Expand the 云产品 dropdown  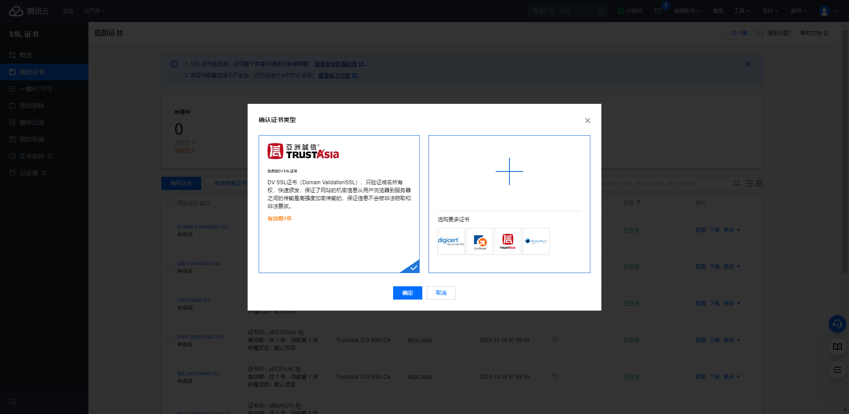(x=95, y=11)
